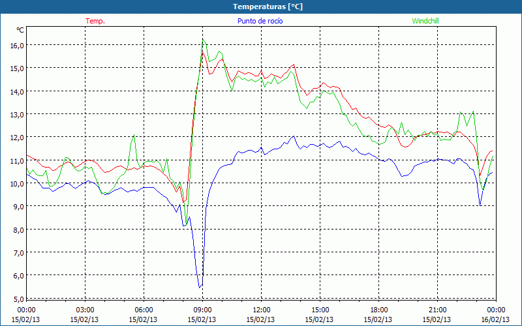The height and width of the screenshot is (326, 522).
Task: Click the Temperaturas [°C] chart title
Action: 268,7
